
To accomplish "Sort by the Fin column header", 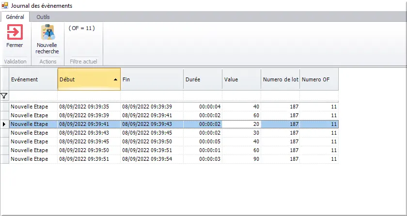I will [x=152, y=79].
